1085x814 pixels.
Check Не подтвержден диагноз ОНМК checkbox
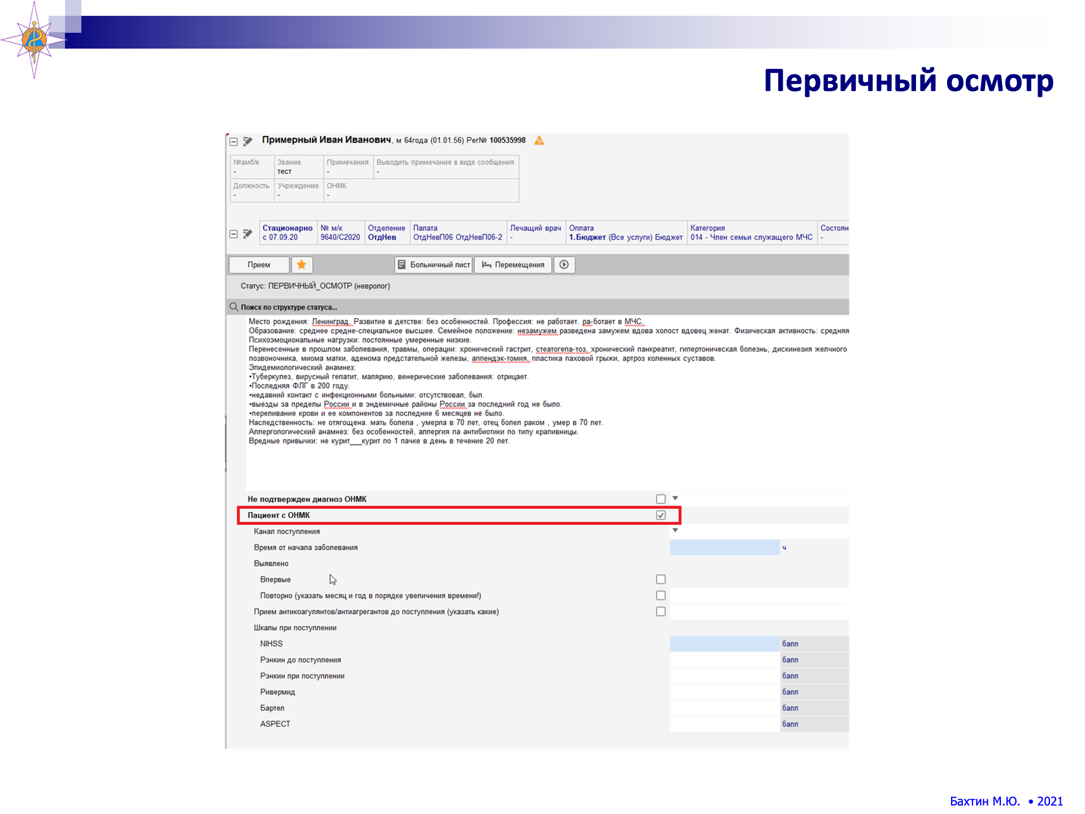coord(661,499)
